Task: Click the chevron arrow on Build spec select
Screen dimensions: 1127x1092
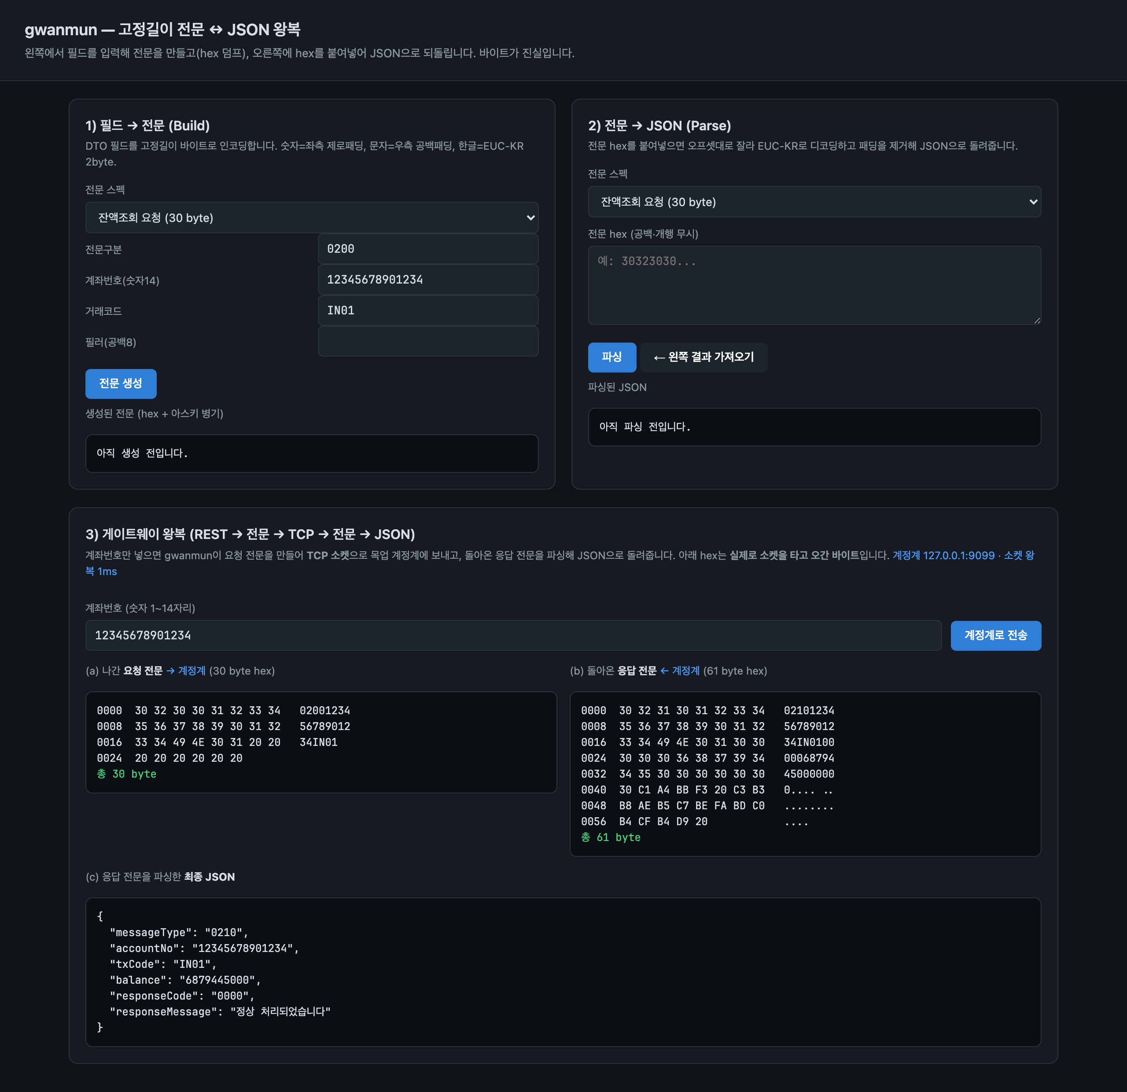Action: [x=530, y=218]
